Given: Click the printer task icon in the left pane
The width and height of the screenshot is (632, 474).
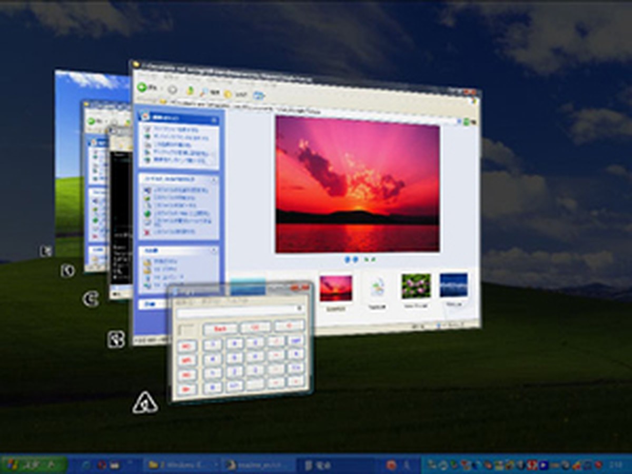Looking at the screenshot, I should (x=148, y=145).
